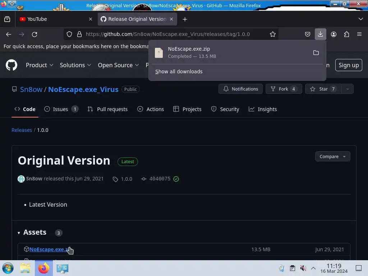
Task: Open the Extensions puzzle icon
Action: [346, 34]
